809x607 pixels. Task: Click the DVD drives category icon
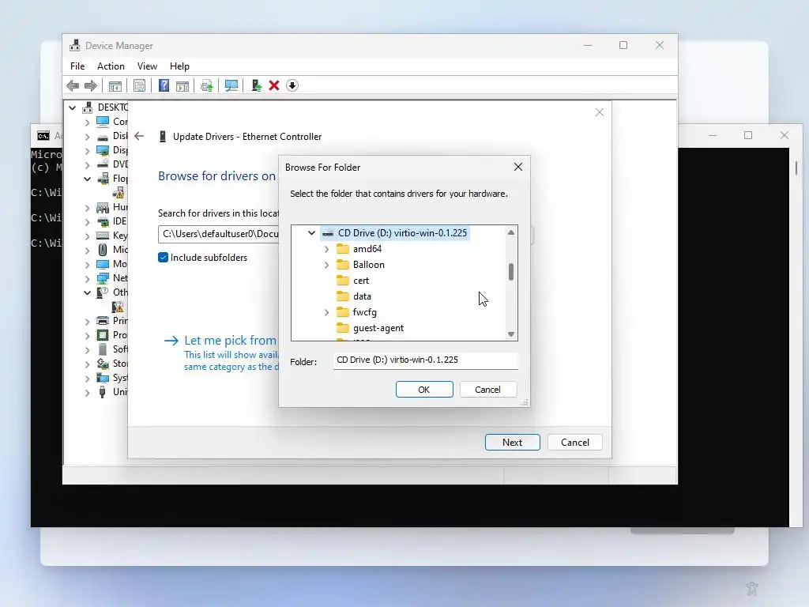coord(103,164)
